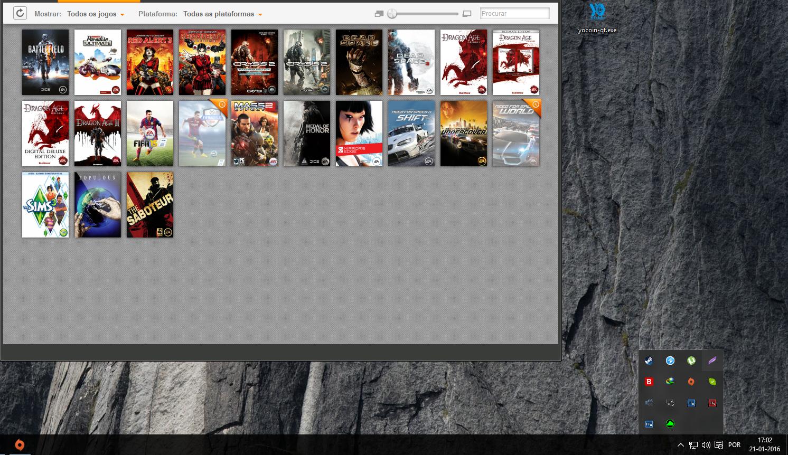The image size is (788, 455).
Task: Select the Dragon Age II cover
Action: pyautogui.click(x=98, y=134)
